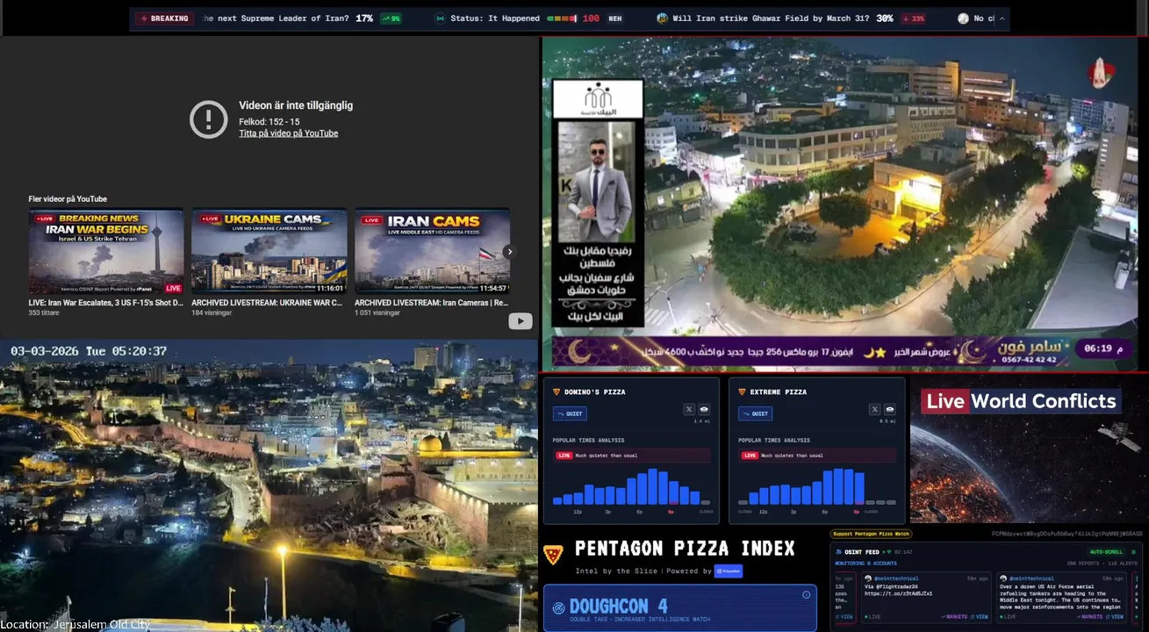Open the Polymarket badge after 'Powered by'
The width and height of the screenshot is (1149, 632).
(x=729, y=571)
